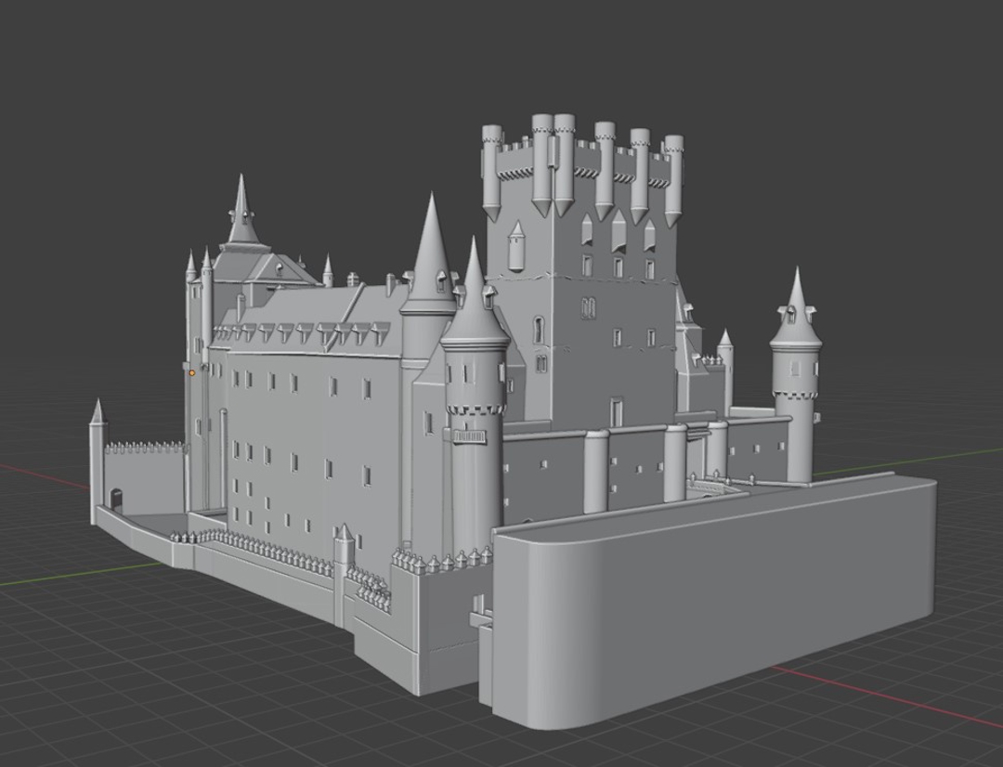Select the isolated round tower on the right
This screenshot has height=767, width=1003.
[x=795, y=390]
